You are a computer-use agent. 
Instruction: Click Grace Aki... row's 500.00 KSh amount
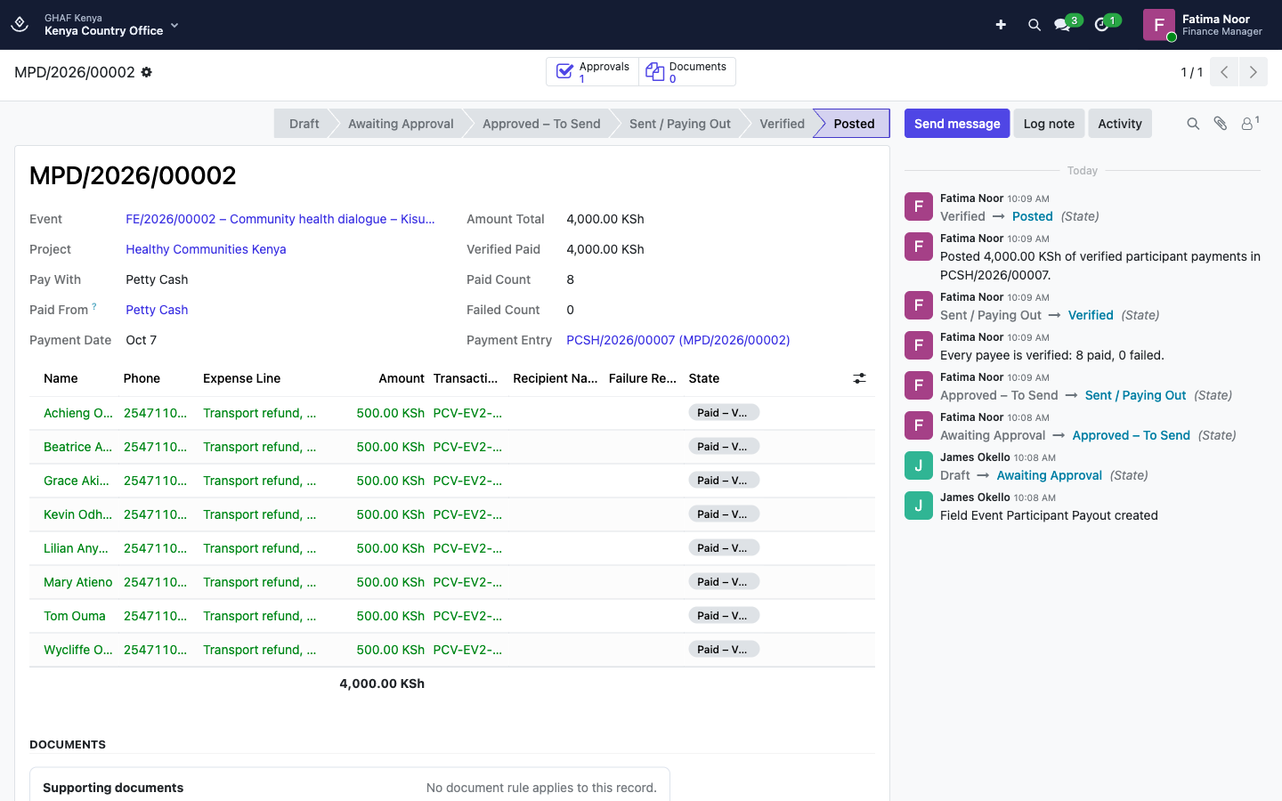tap(391, 481)
